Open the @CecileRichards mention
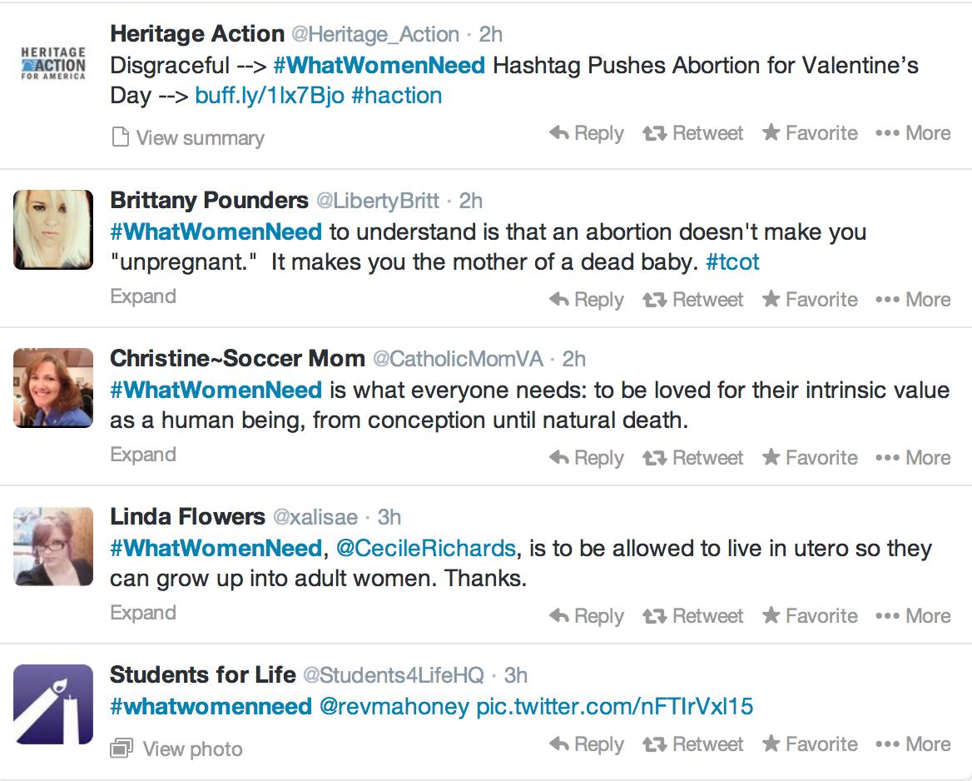The width and height of the screenshot is (972, 781). [x=425, y=549]
